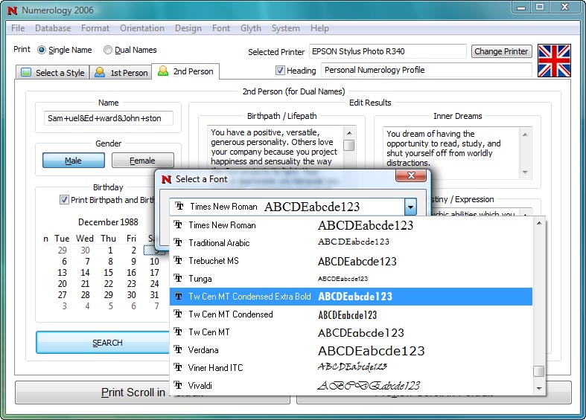Click the Selected Printer field

(387, 51)
